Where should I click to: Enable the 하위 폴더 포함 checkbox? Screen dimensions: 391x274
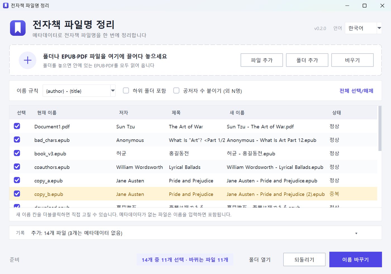(x=126, y=91)
